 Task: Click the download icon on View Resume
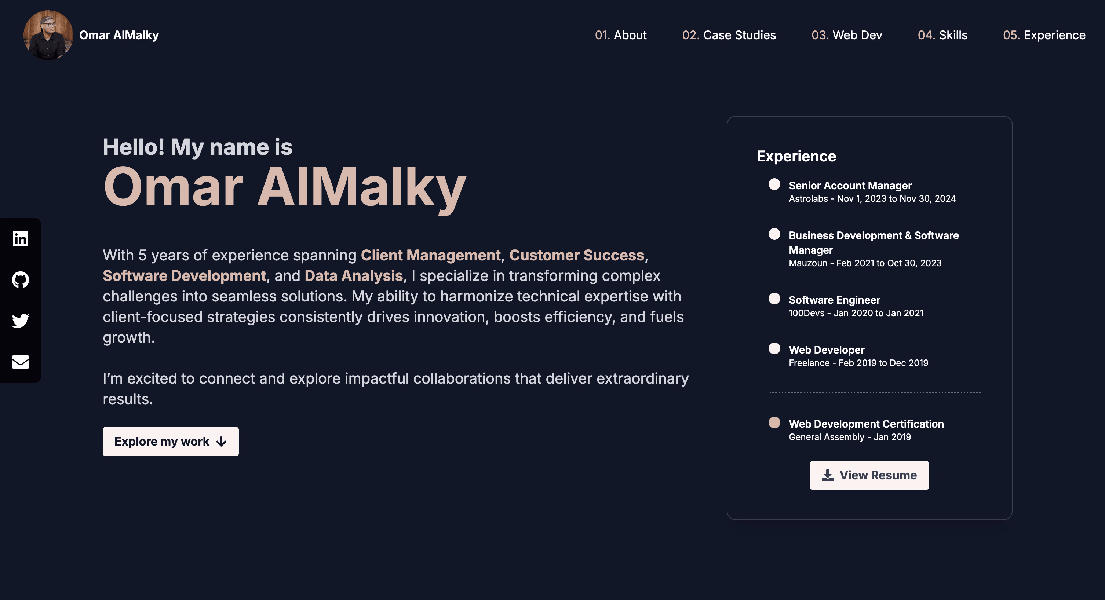click(827, 475)
